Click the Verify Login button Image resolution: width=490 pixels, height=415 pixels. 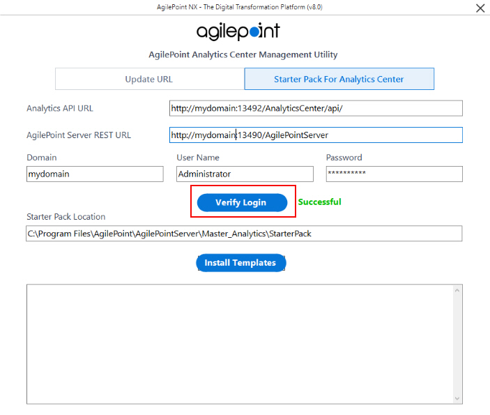tap(242, 202)
